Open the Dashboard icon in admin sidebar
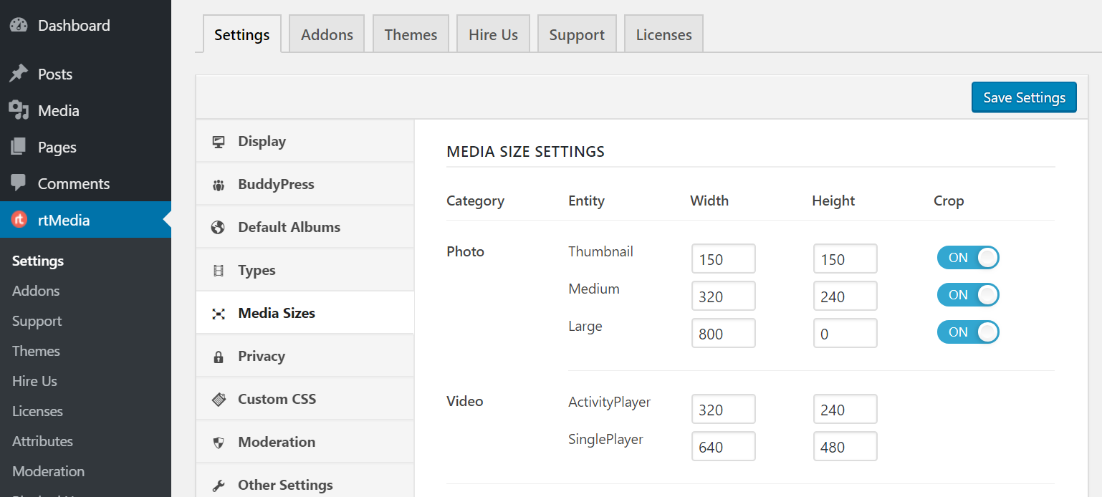The width and height of the screenshot is (1102, 497). pyautogui.click(x=17, y=24)
